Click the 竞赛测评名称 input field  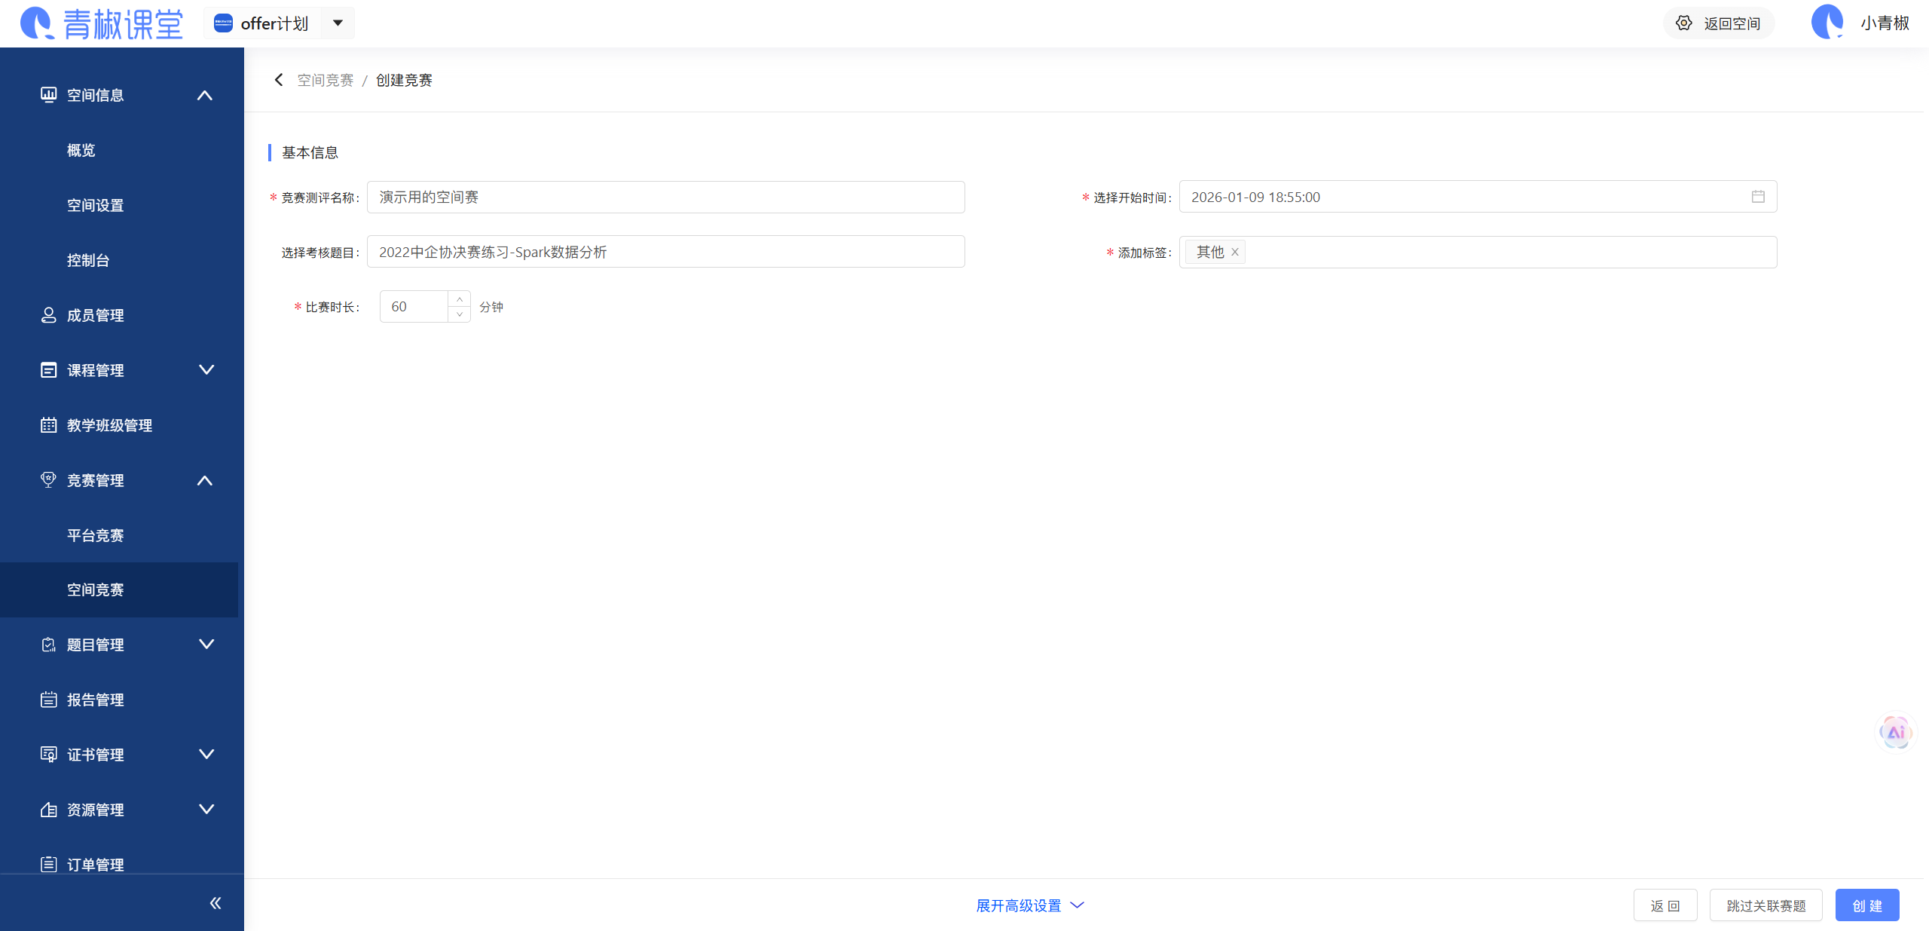[665, 198]
